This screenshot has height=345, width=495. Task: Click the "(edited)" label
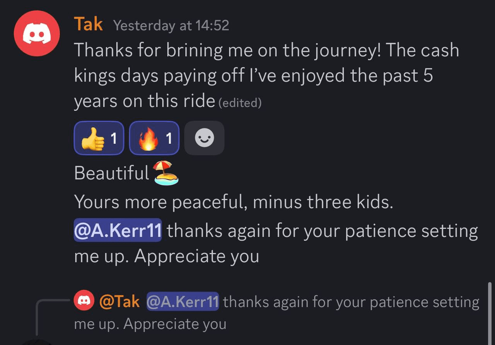[x=240, y=103]
